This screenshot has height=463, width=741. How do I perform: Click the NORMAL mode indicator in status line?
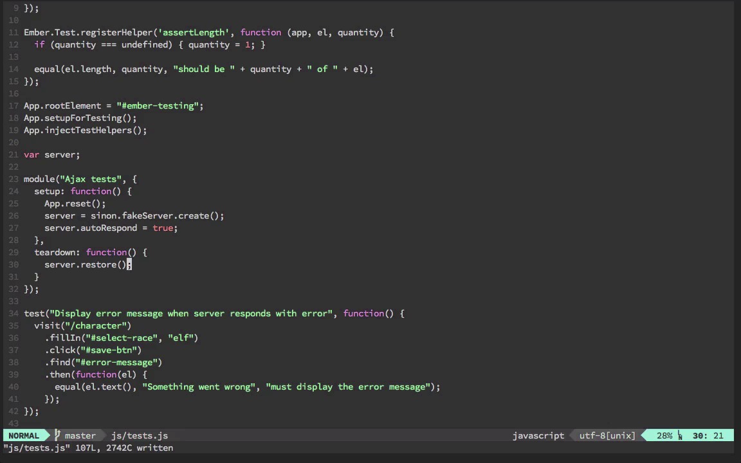(24, 435)
